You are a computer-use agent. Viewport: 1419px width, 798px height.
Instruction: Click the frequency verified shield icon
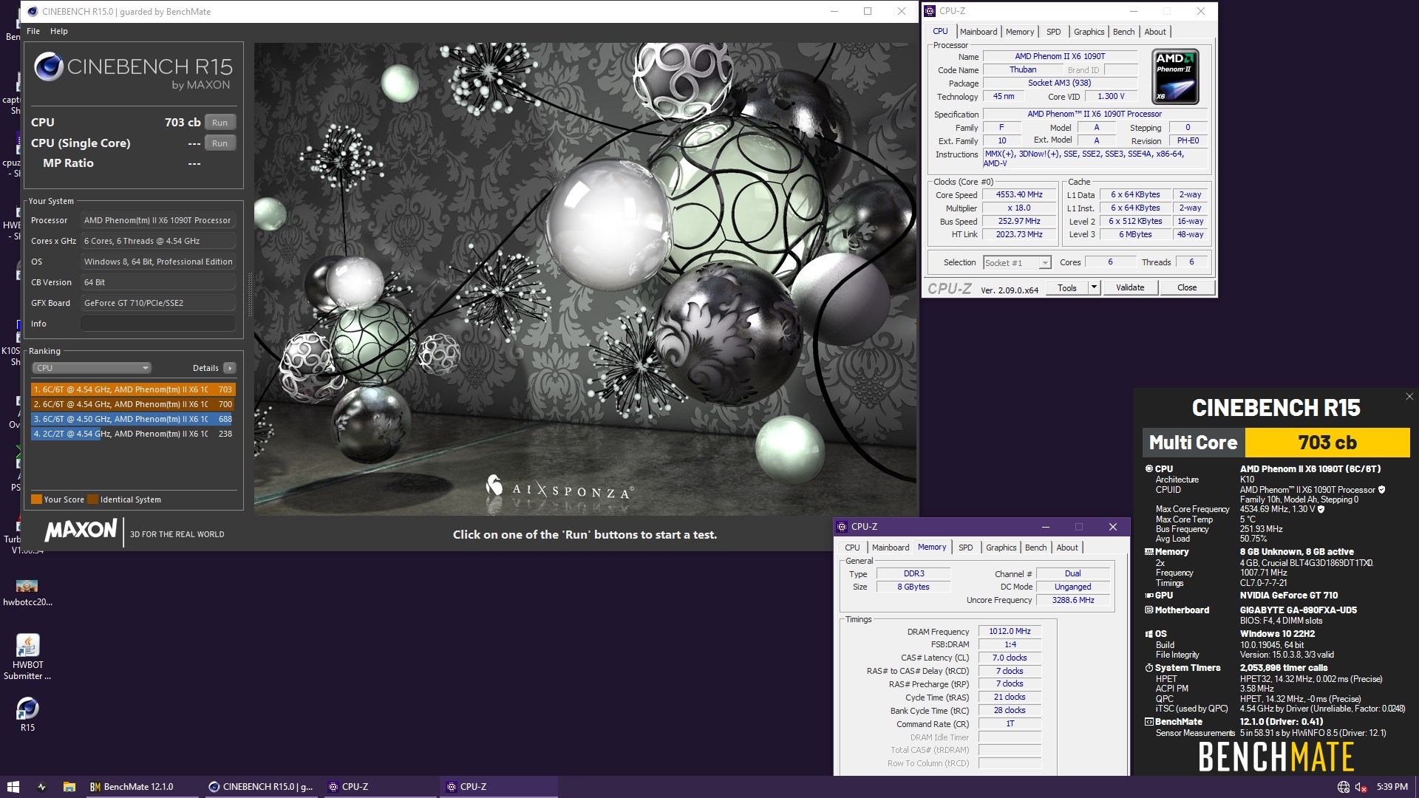[1321, 509]
